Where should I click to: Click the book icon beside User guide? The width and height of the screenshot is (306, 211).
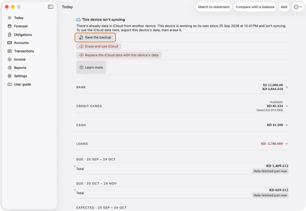[x=10, y=84]
